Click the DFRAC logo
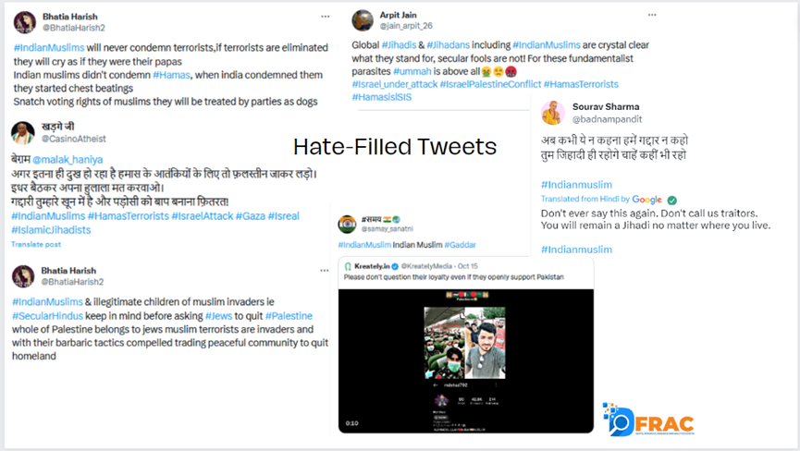This screenshot has width=800, height=451. (648, 420)
